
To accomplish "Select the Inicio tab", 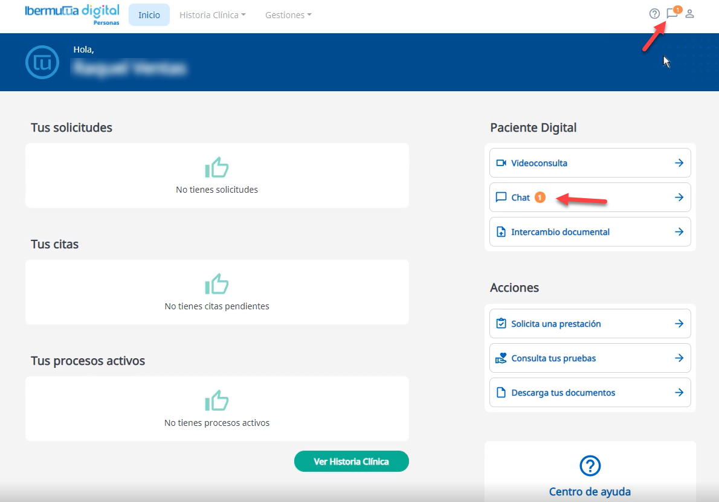I will point(149,15).
